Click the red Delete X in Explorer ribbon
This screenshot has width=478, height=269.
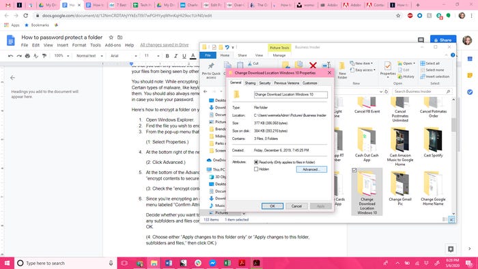point(313,65)
